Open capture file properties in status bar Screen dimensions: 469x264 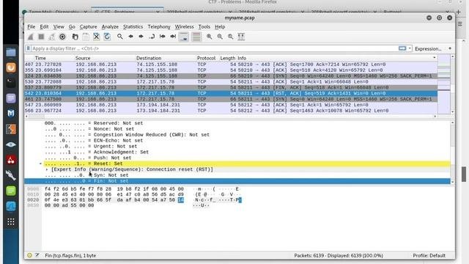pos(37,255)
